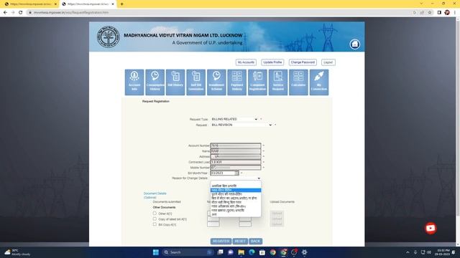
Task: Expand the Request Type dropdown
Action: point(234,119)
